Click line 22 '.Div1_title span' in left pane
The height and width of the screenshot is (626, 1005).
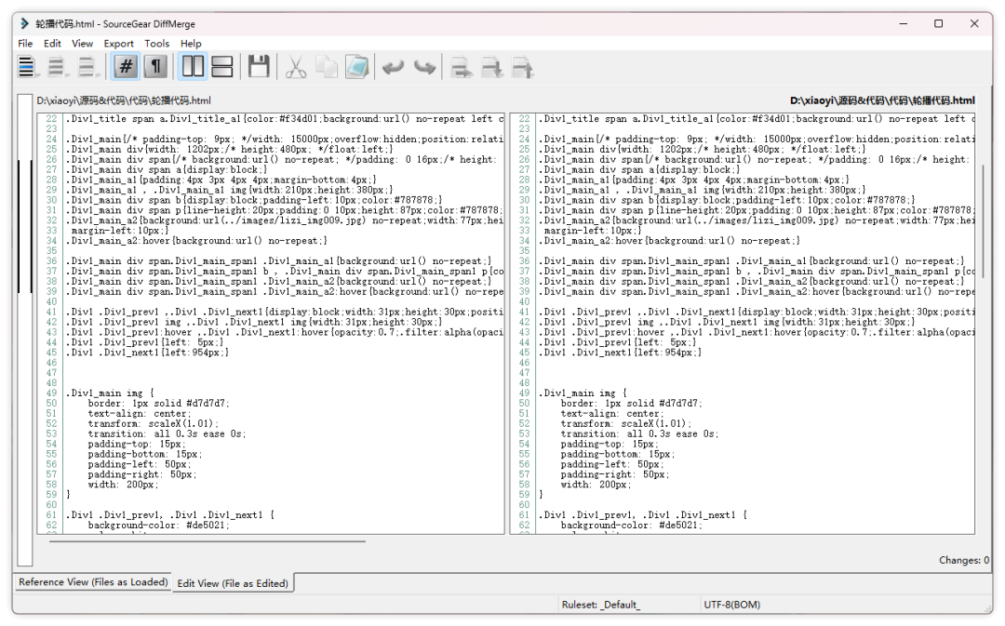tap(284, 119)
